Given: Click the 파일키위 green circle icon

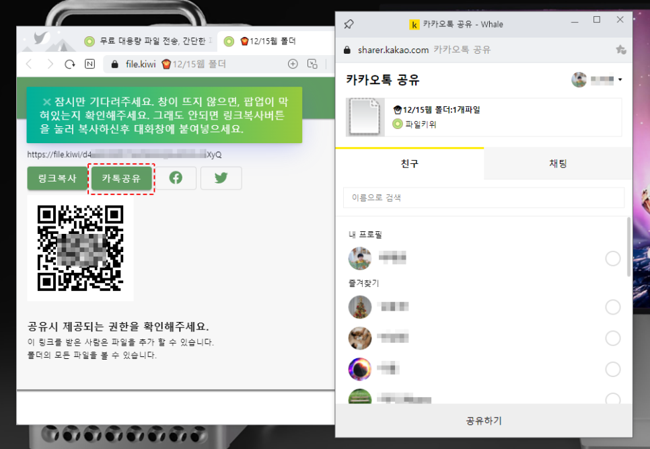Looking at the screenshot, I should tap(398, 124).
